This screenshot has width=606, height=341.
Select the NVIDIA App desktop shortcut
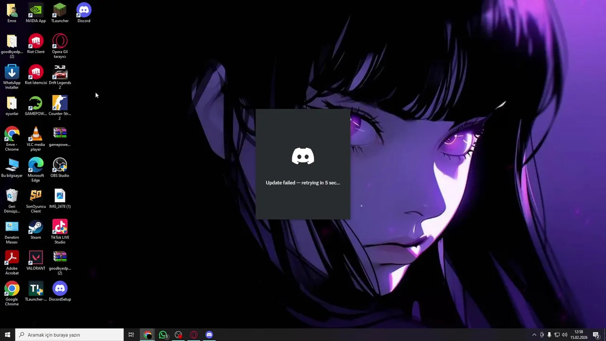pos(36,13)
